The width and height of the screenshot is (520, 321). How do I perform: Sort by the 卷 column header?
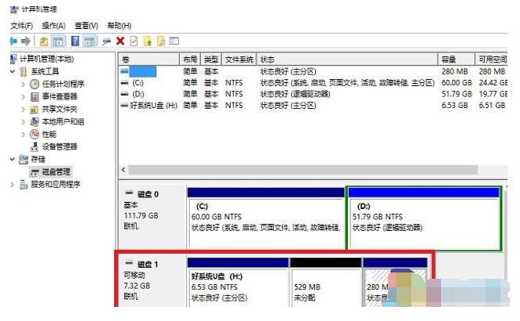click(149, 60)
